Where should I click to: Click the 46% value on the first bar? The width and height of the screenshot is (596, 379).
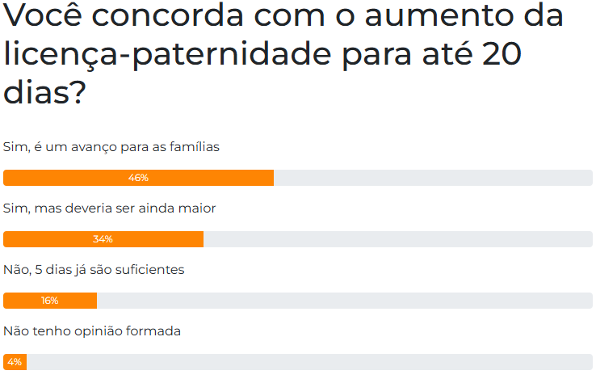(x=138, y=178)
